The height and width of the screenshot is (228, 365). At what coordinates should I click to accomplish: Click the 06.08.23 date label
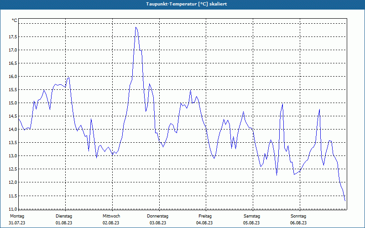[x=298, y=223]
